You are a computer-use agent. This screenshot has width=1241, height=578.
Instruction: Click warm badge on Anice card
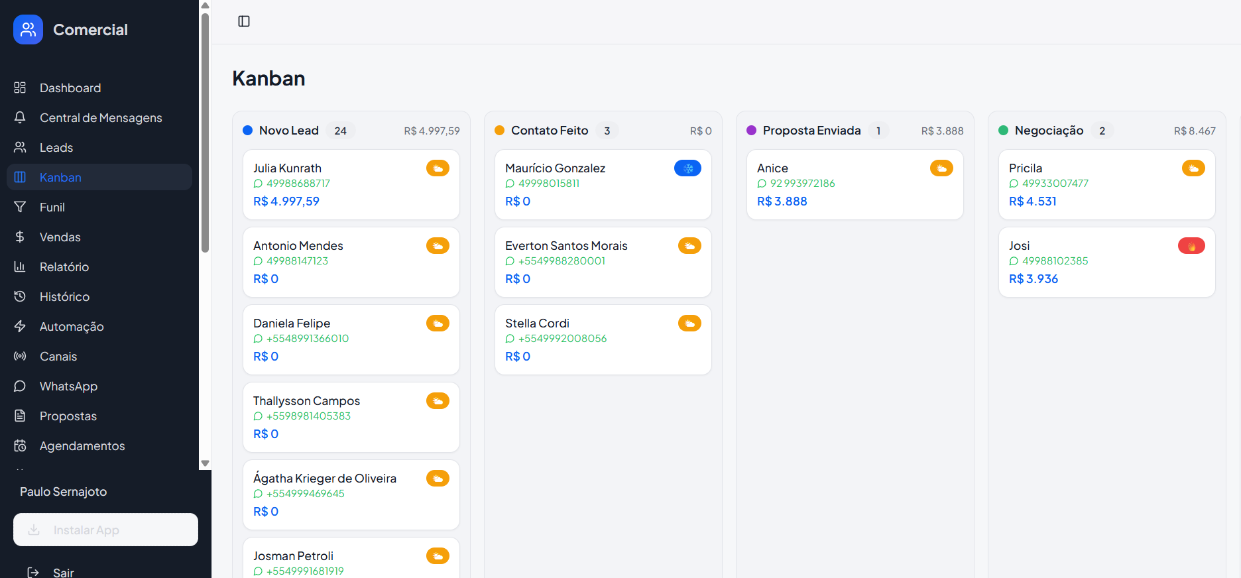click(941, 168)
